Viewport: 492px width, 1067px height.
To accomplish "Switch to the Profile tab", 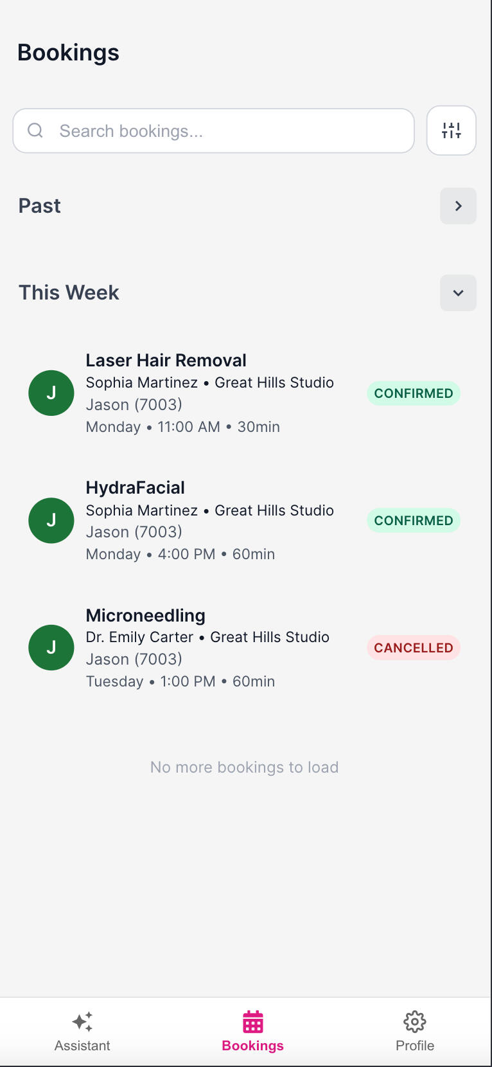I will 414,1045.
